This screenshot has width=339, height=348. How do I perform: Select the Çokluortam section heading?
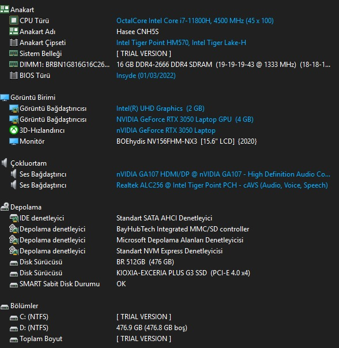pyautogui.click(x=29, y=163)
